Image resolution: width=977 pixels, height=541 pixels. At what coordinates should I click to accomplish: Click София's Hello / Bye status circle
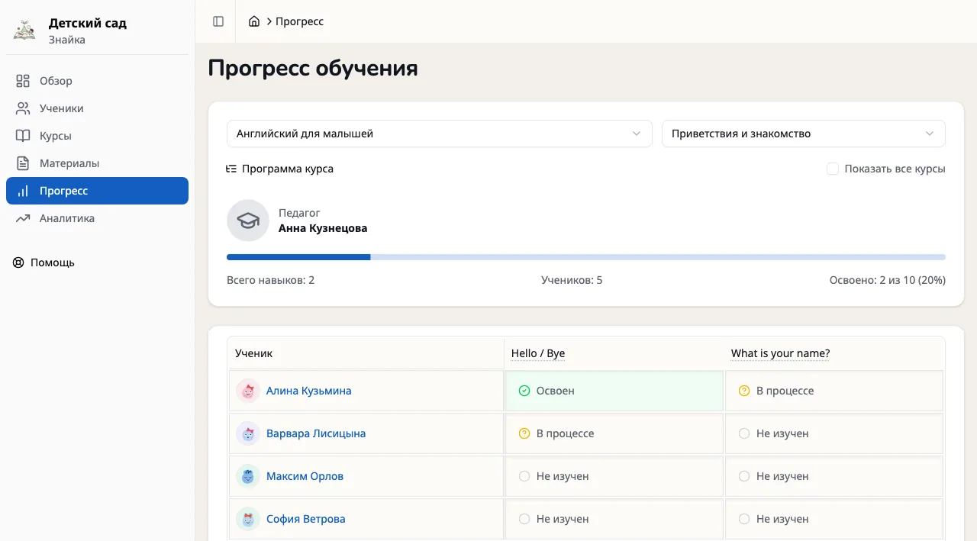click(x=524, y=519)
